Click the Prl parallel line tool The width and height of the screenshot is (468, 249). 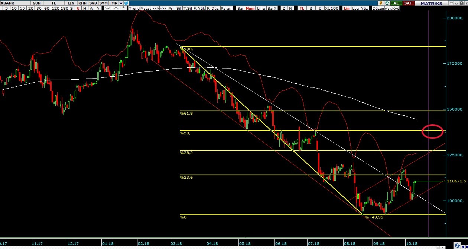click(x=171, y=8)
